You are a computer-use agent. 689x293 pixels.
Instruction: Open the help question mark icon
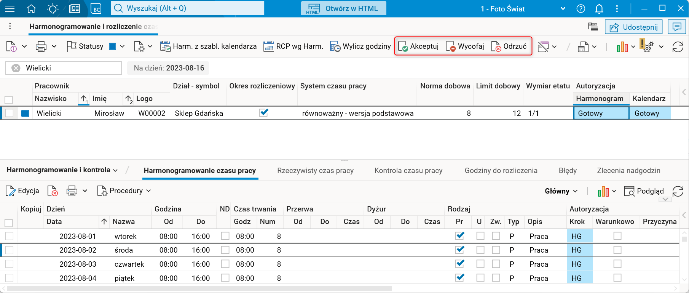pyautogui.click(x=581, y=8)
